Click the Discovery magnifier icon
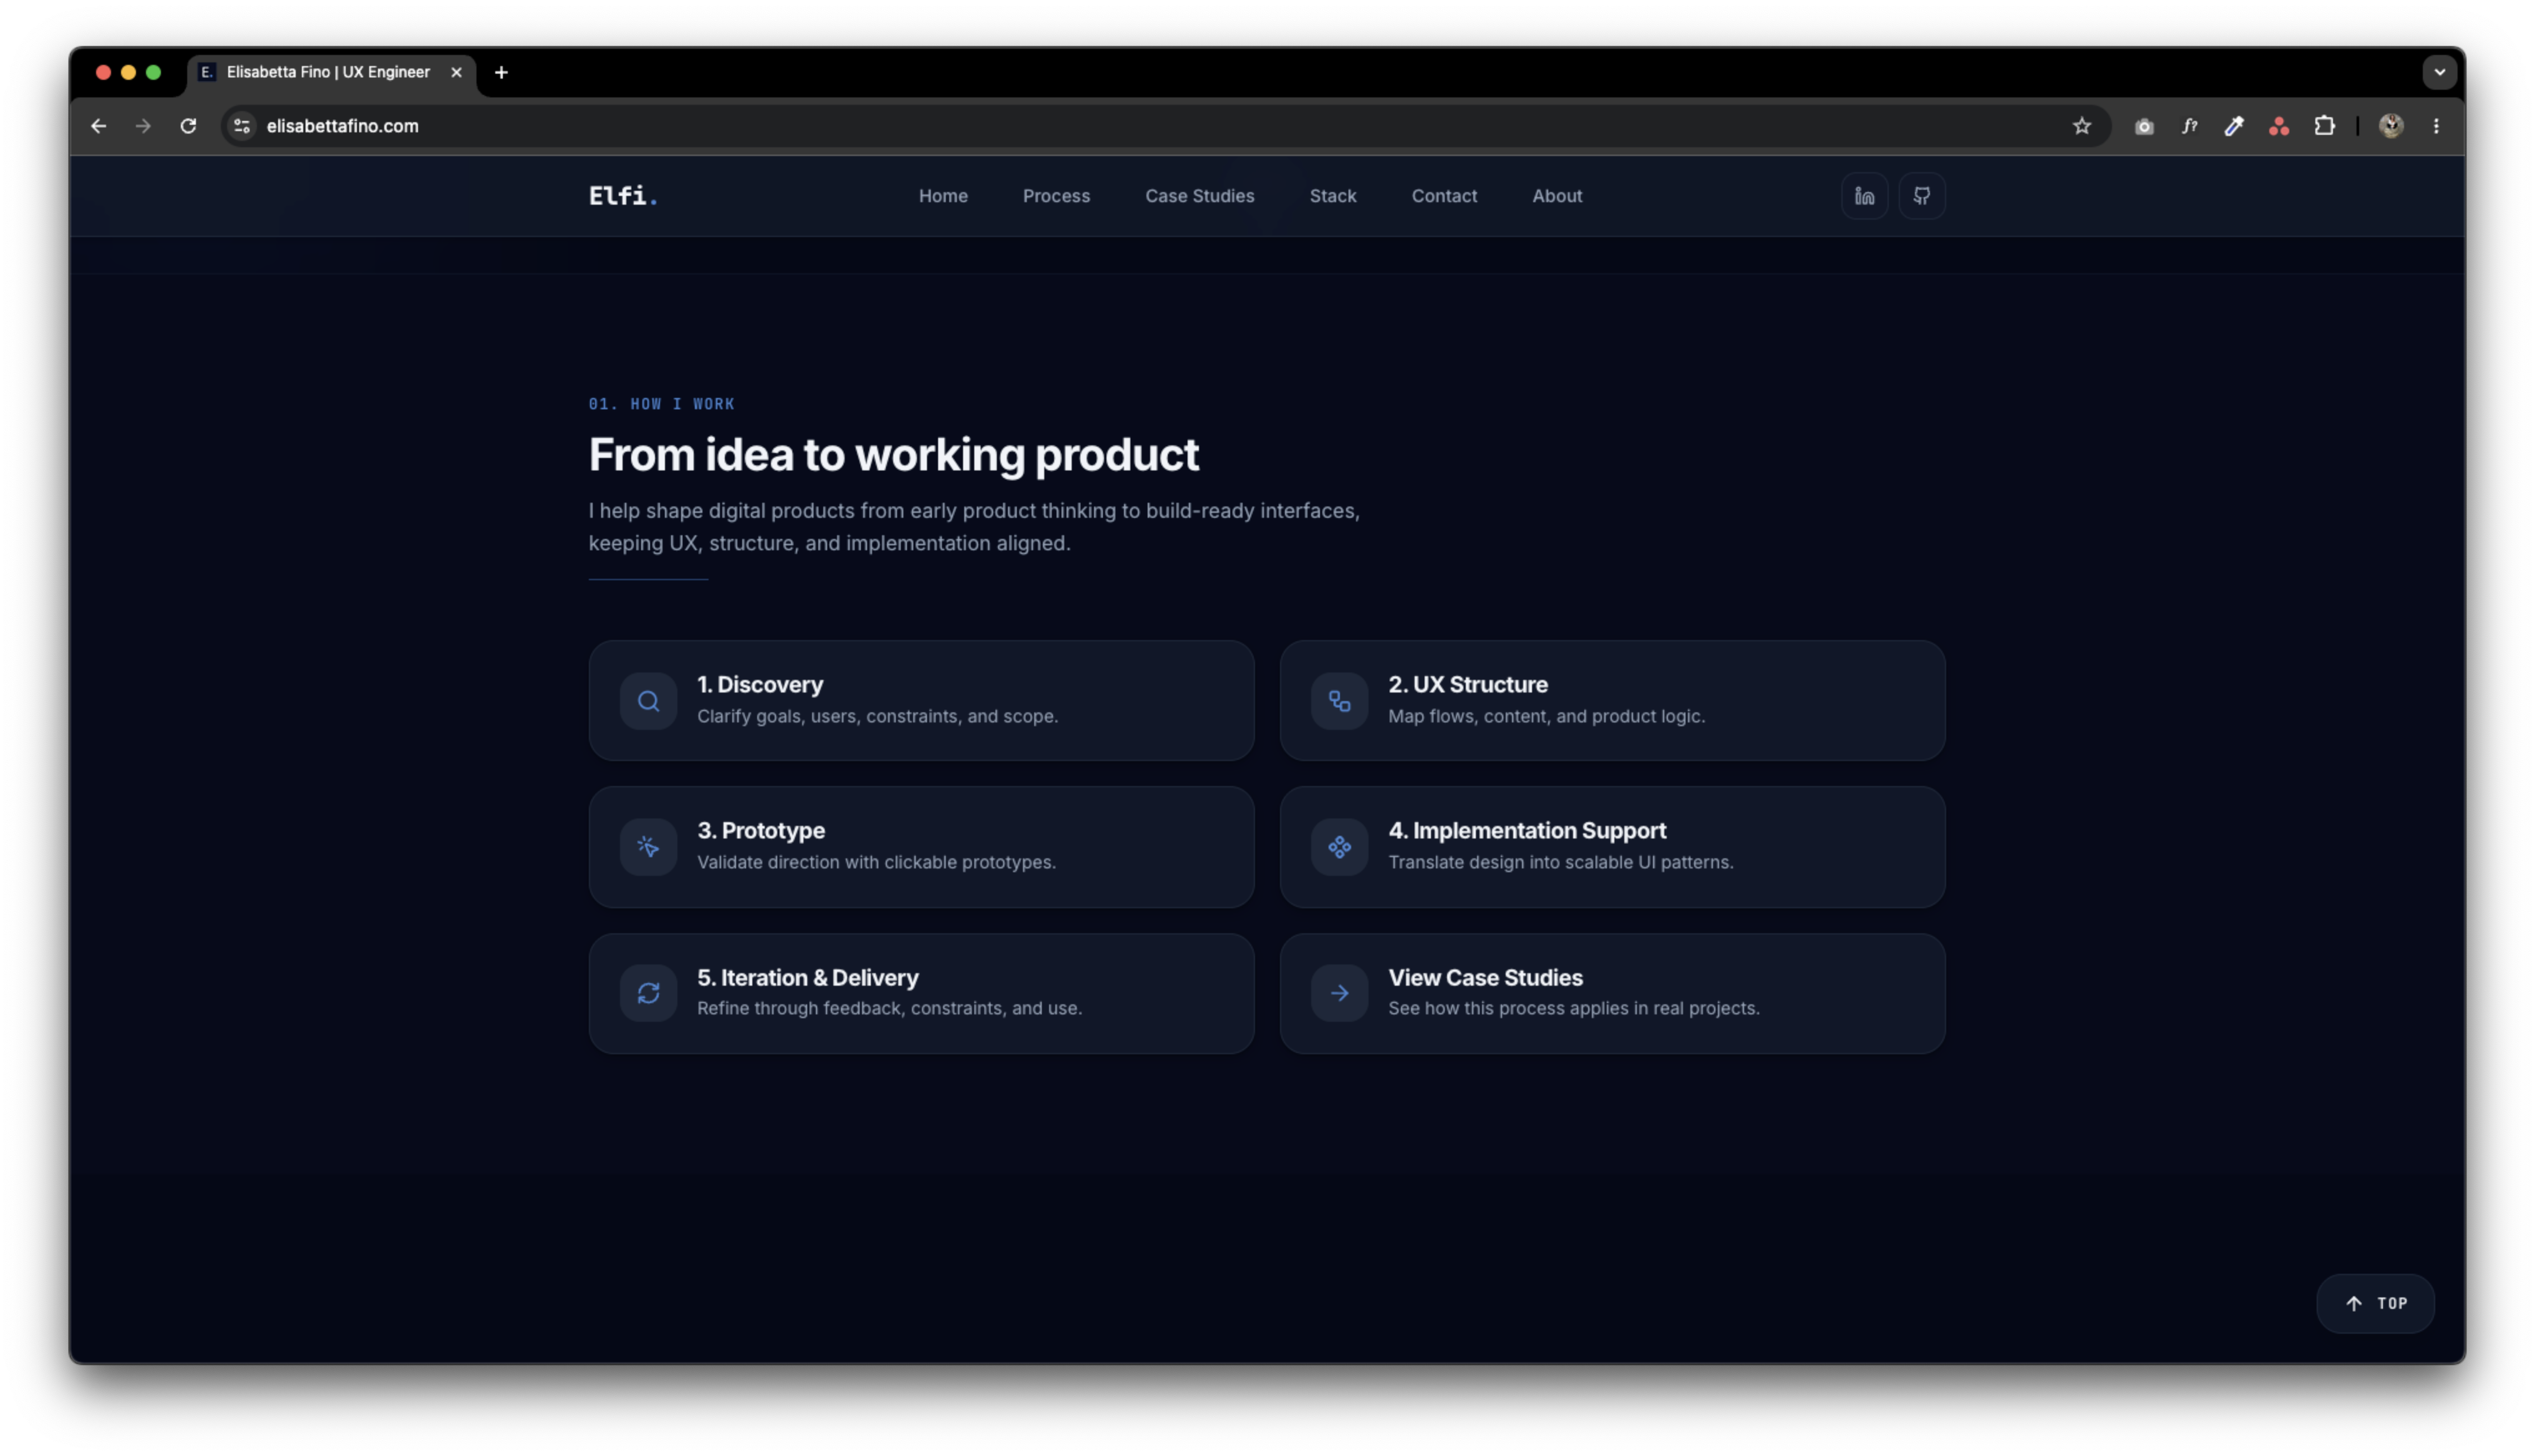This screenshot has width=2535, height=1456. point(647,701)
